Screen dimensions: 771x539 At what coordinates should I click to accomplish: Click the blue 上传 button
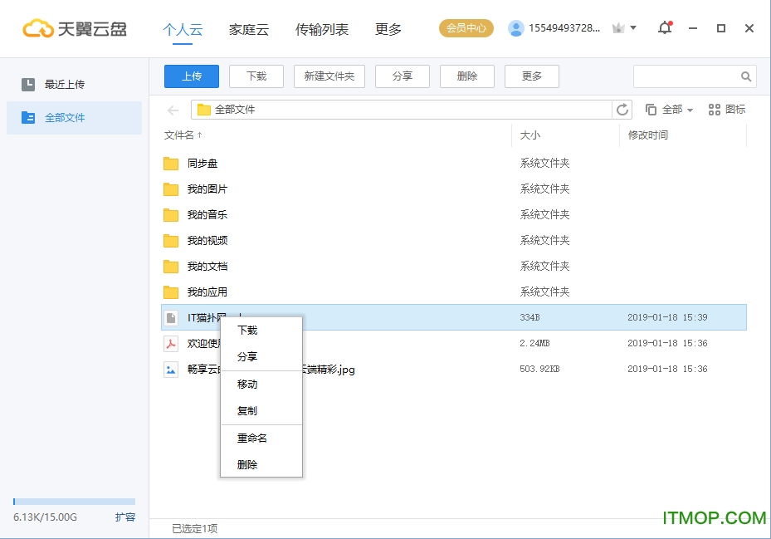(x=191, y=76)
